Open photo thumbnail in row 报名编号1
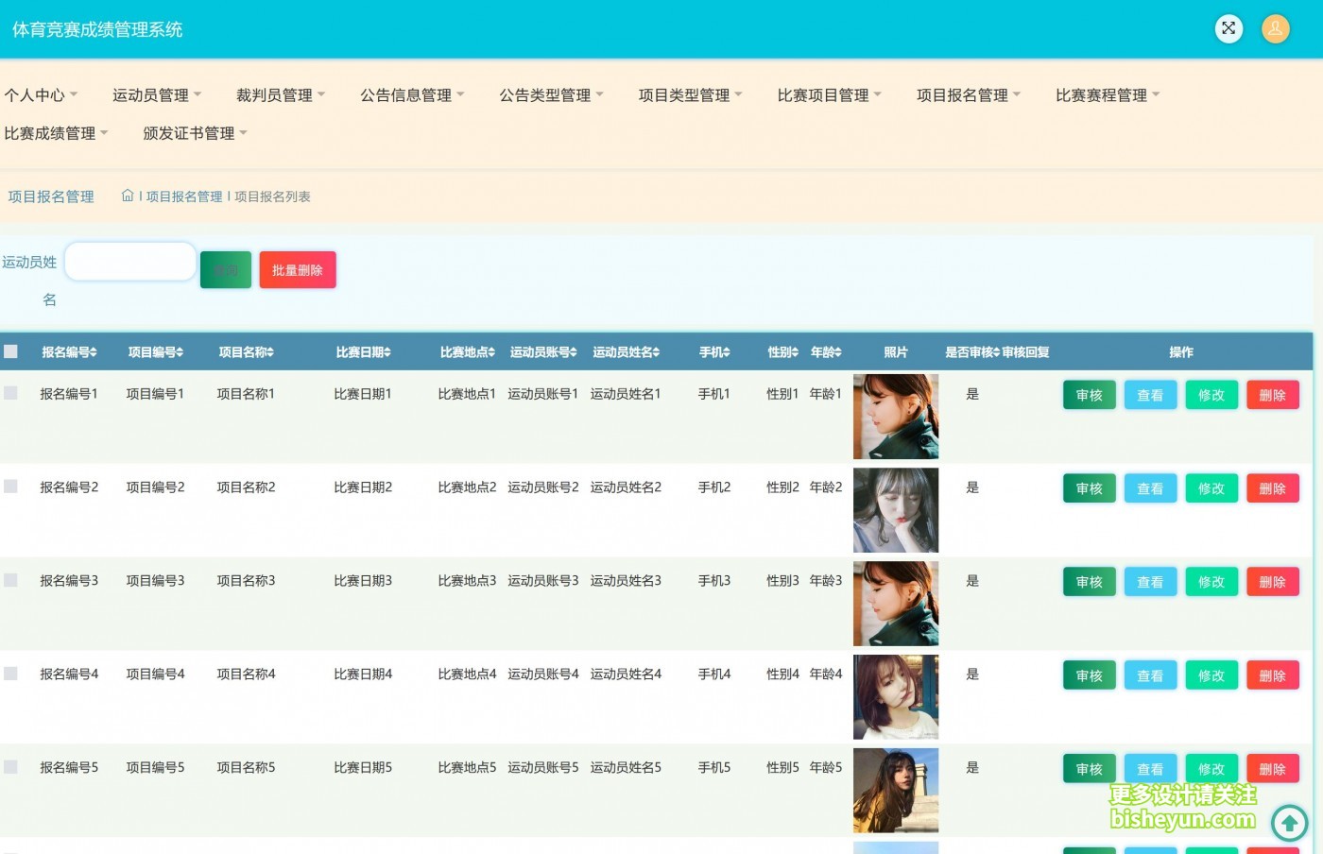The width and height of the screenshot is (1323, 854). click(896, 417)
